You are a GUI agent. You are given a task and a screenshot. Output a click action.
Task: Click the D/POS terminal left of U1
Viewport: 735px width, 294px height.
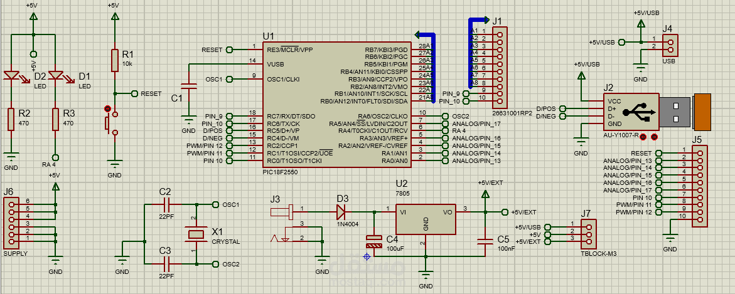pyautogui.click(x=230, y=131)
